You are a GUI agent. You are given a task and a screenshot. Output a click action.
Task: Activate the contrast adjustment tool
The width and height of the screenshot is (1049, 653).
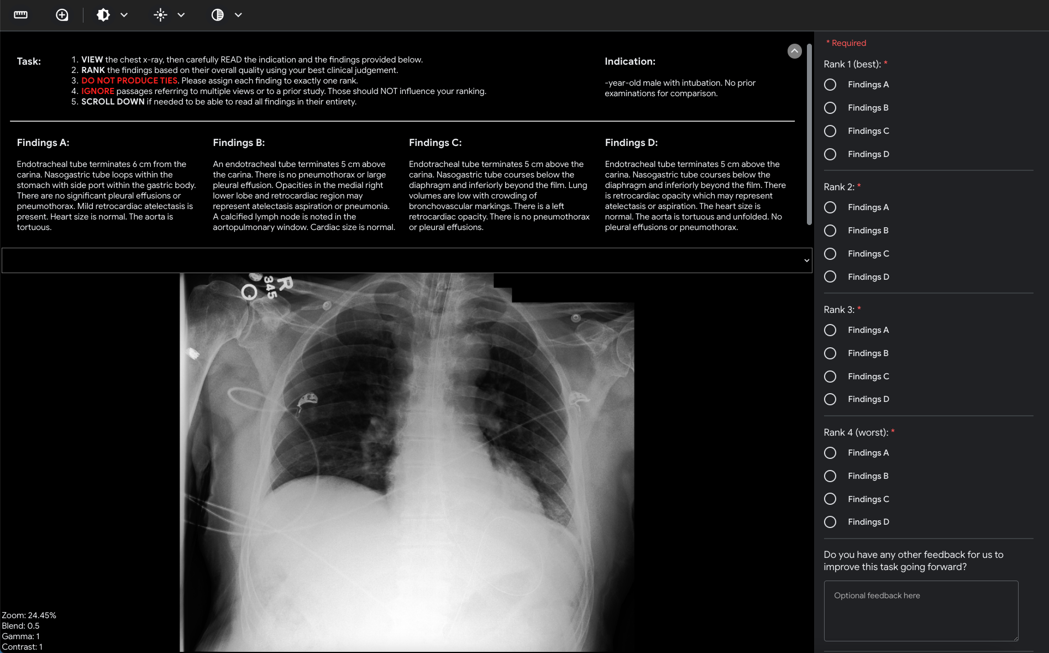tap(217, 15)
